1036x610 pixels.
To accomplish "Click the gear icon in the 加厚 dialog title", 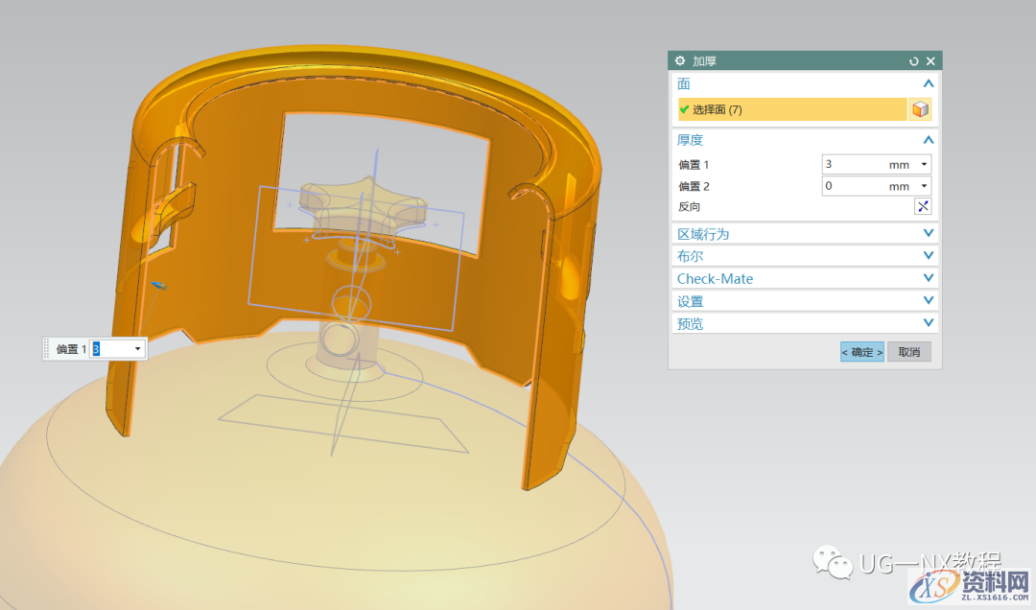I will coord(680,60).
